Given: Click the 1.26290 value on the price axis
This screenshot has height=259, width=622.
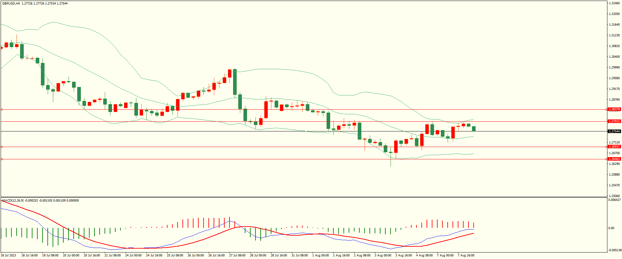Looking at the screenshot, I should pos(615,164).
